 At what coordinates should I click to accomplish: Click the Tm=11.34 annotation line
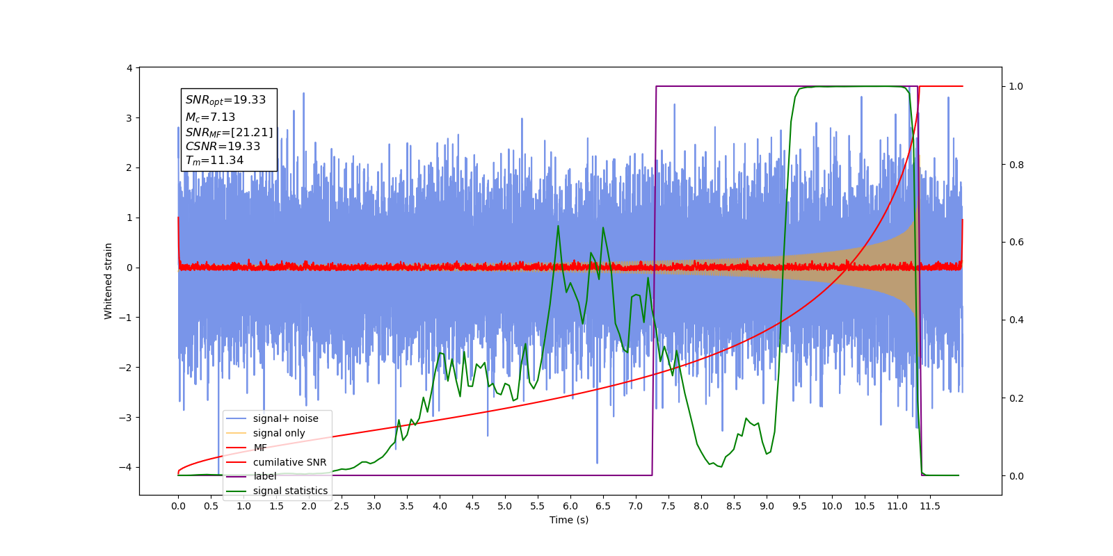tap(214, 161)
